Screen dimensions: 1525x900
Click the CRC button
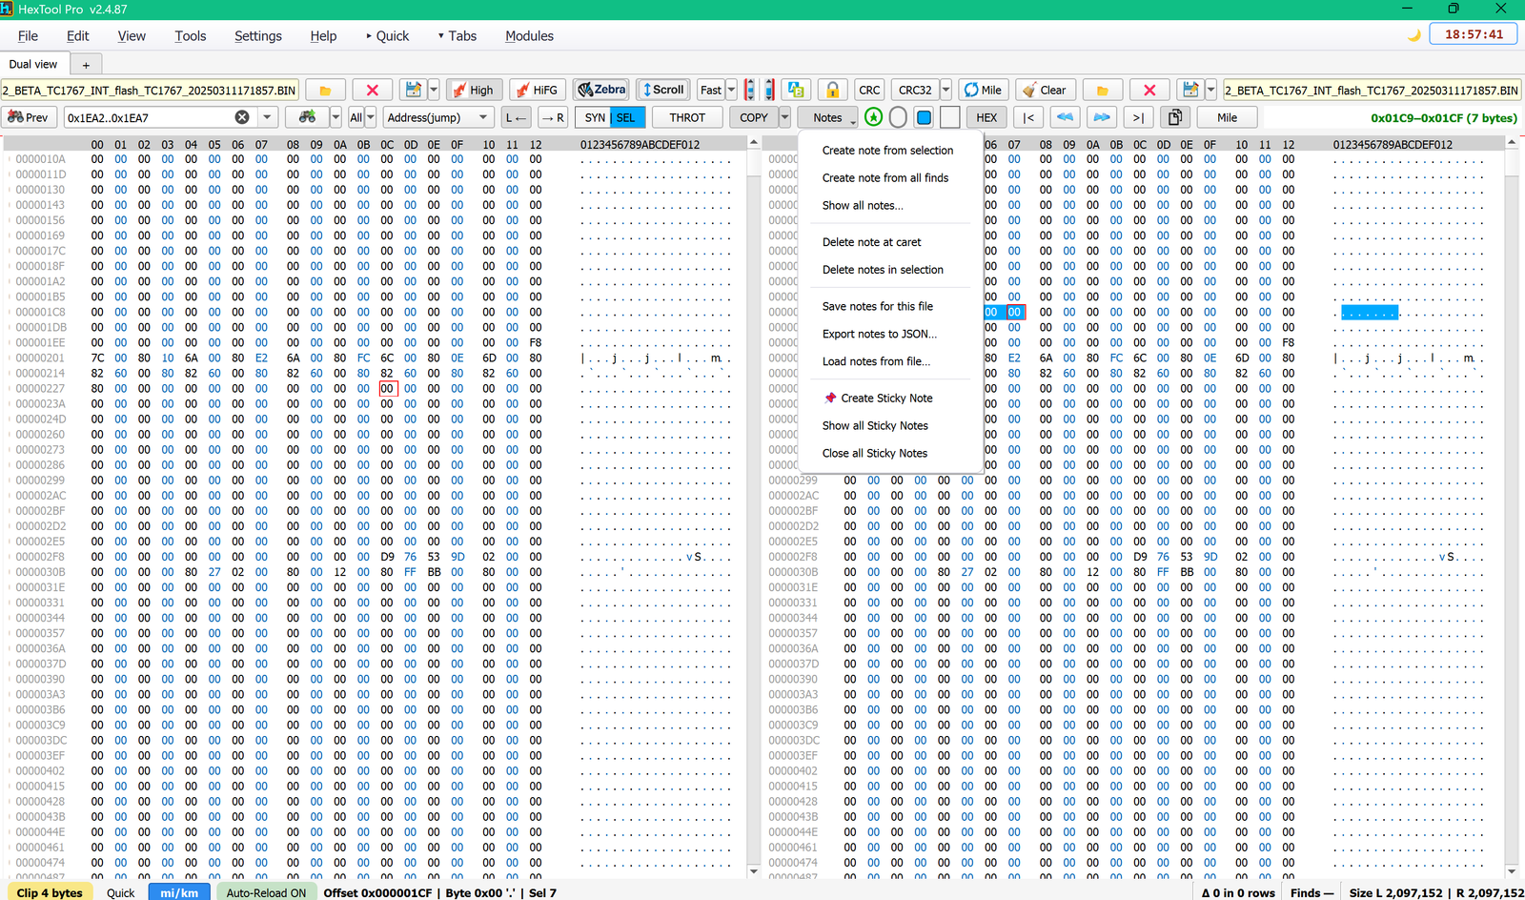[869, 90]
